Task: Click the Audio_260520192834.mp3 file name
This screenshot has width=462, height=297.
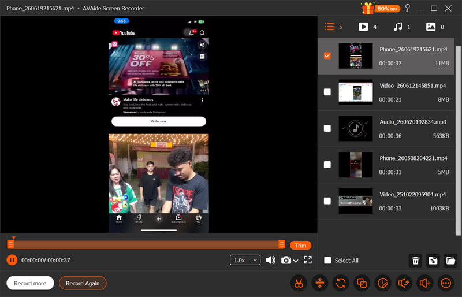Action: [x=413, y=122]
